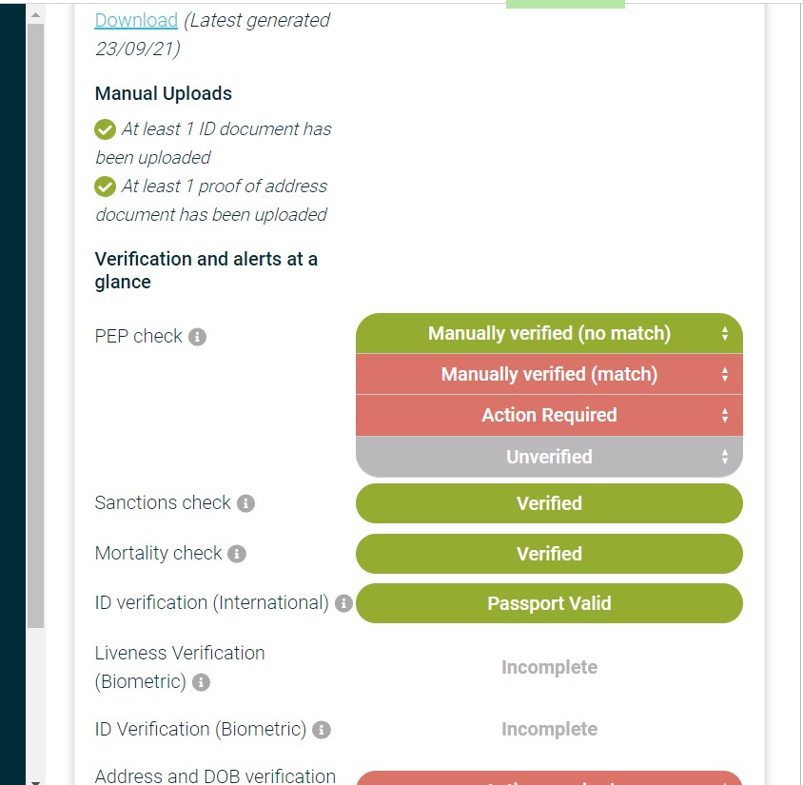
Task: Click the Sanctions check Verified badge
Action: point(549,503)
